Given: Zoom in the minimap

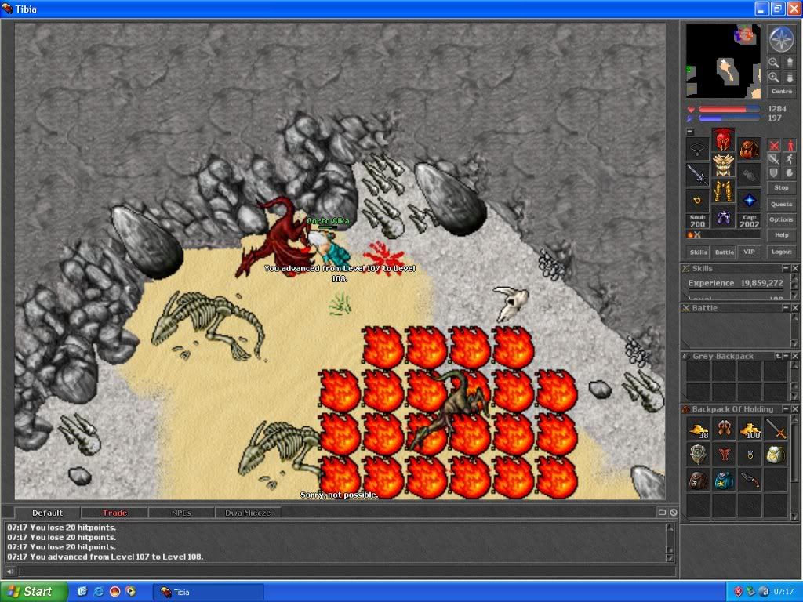Looking at the screenshot, I should [x=774, y=78].
